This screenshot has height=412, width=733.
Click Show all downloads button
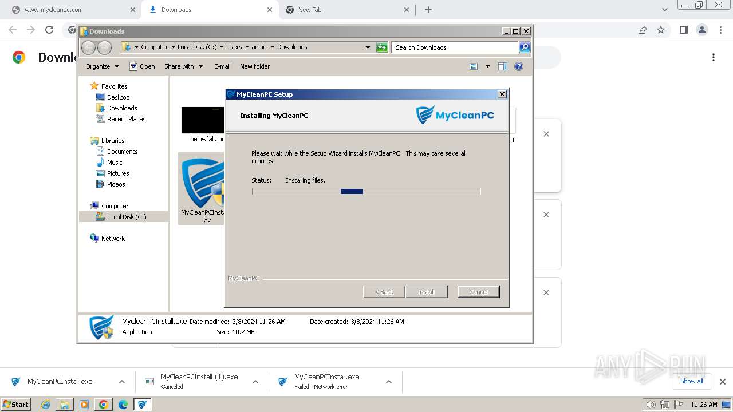692,381
